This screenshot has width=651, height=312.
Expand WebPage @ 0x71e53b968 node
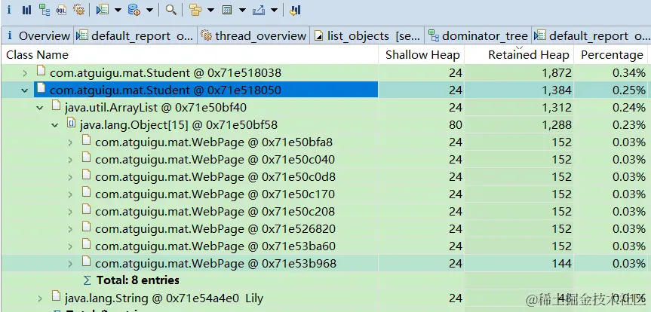pyautogui.click(x=70, y=264)
